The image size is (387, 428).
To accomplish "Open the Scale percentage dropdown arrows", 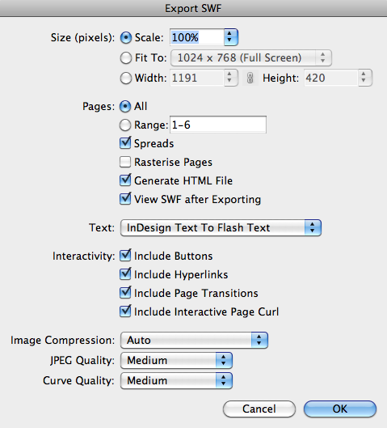I will [x=231, y=37].
